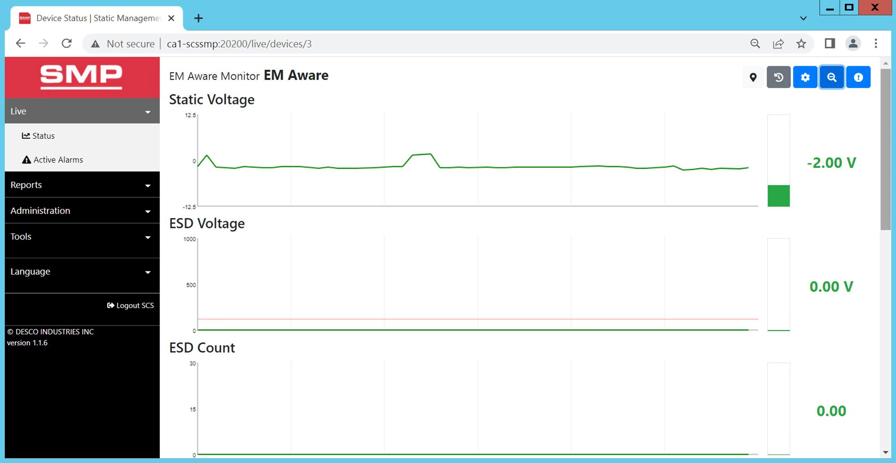
Task: Expand the Reports menu
Action: pos(82,184)
